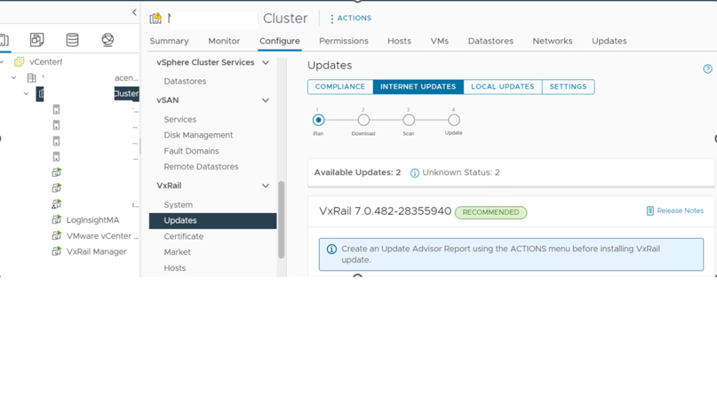Collapse vSphere Cluster Services section

(x=266, y=62)
